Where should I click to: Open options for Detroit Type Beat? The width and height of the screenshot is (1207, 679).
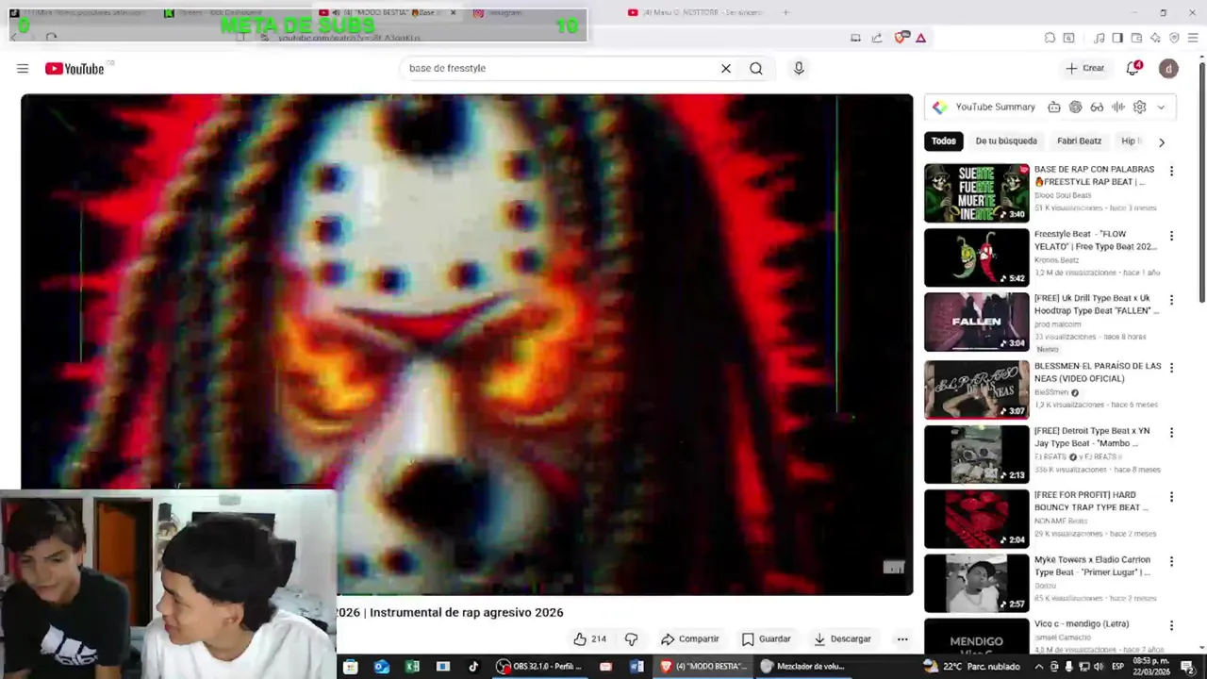tap(1171, 432)
